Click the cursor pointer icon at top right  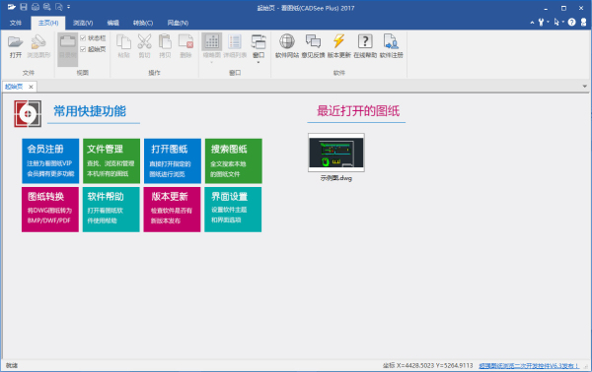(x=556, y=23)
